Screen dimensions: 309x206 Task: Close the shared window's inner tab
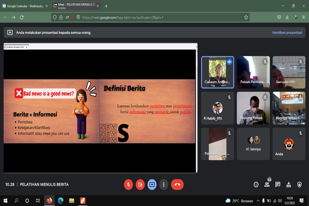point(27,47)
